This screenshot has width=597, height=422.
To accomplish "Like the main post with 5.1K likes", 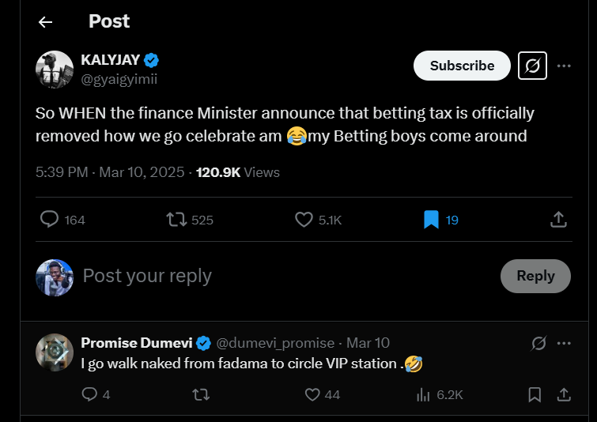I will (x=304, y=220).
